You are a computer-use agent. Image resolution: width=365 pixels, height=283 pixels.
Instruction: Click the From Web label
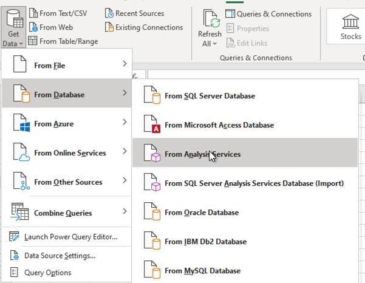coord(56,27)
